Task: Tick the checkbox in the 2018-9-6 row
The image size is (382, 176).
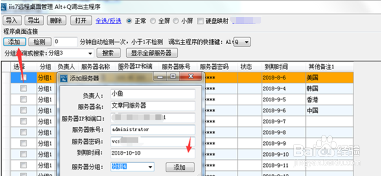Action: [24, 110]
